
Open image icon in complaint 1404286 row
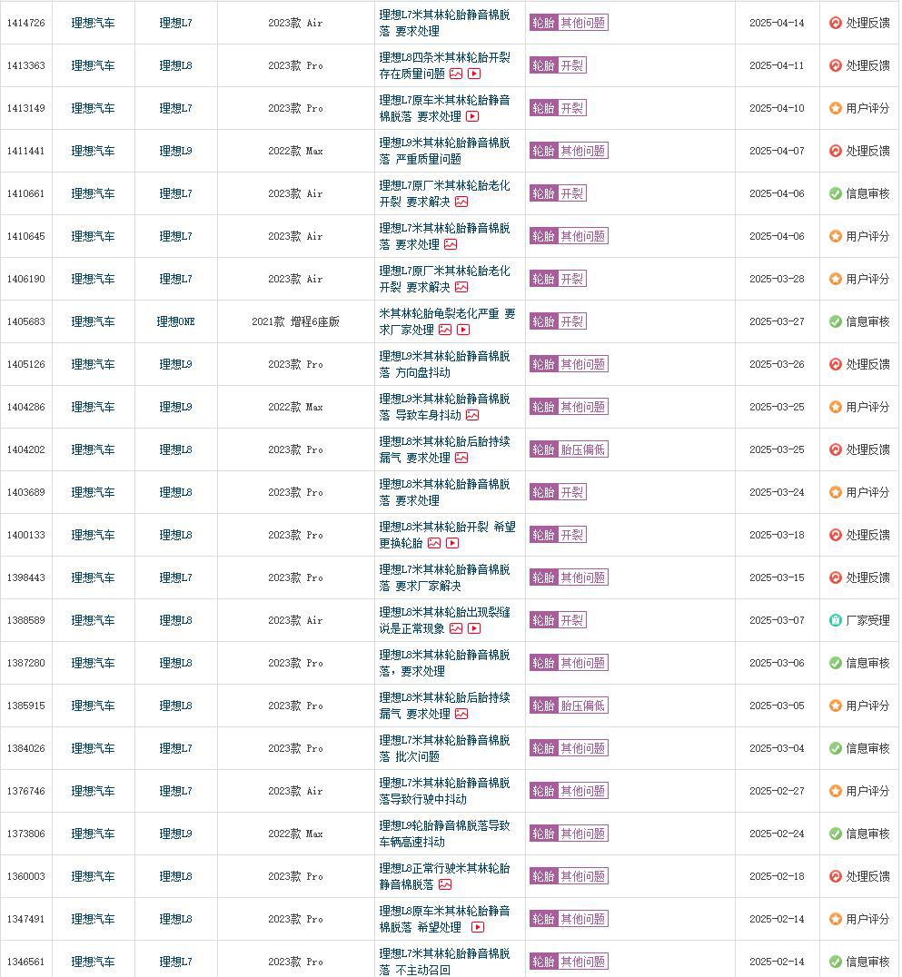[x=472, y=415]
